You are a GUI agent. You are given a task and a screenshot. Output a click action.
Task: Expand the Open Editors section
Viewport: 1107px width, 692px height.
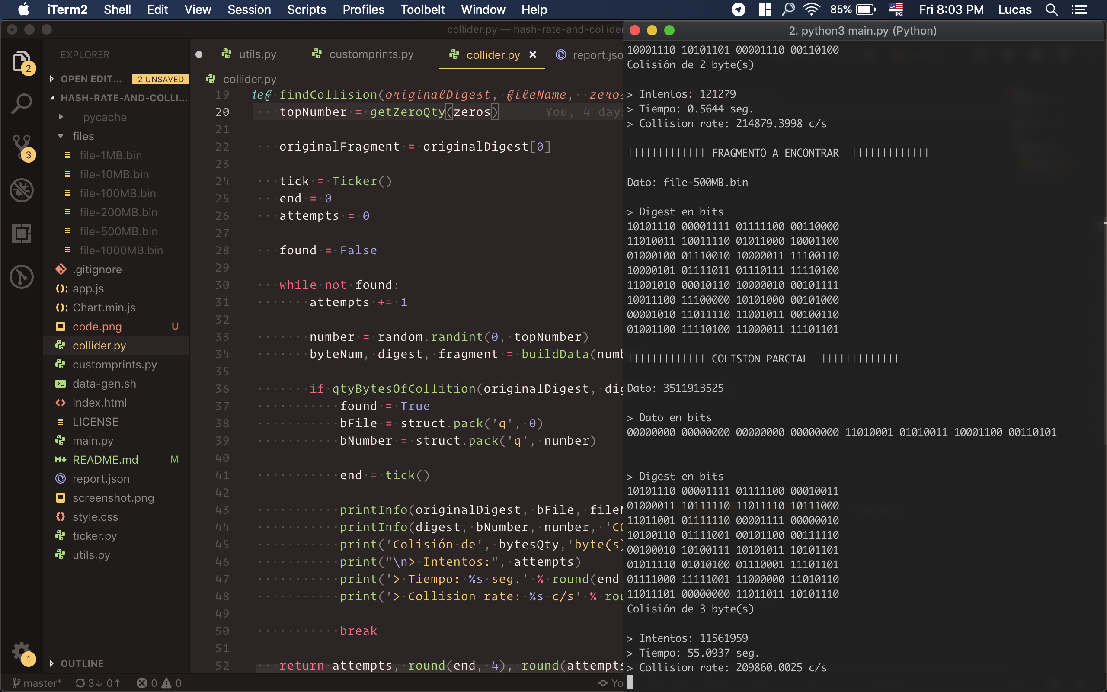click(x=90, y=79)
